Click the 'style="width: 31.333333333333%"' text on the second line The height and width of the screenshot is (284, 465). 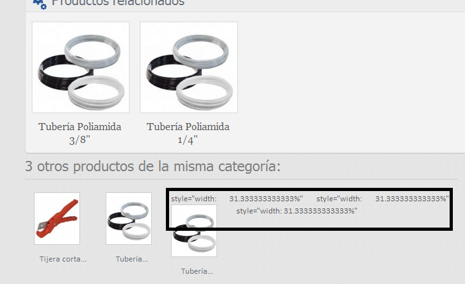click(x=297, y=211)
